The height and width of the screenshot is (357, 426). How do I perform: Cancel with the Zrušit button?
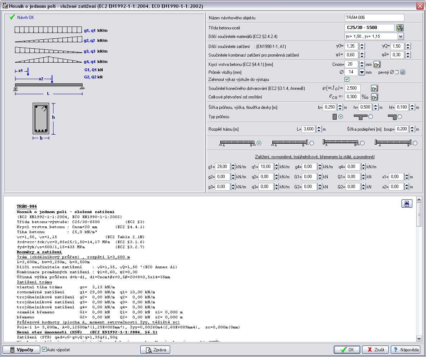pyautogui.click(x=375, y=350)
